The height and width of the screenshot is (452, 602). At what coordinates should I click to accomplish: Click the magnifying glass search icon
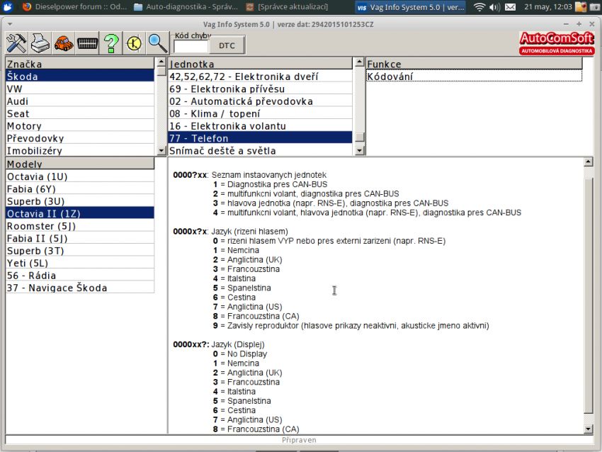pyautogui.click(x=158, y=43)
